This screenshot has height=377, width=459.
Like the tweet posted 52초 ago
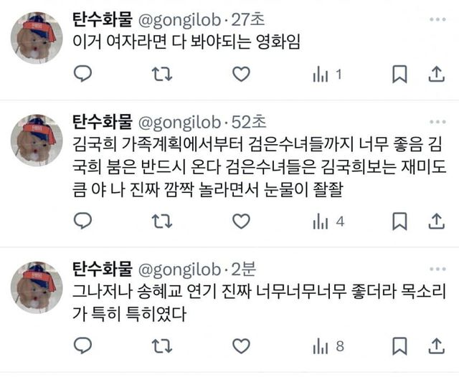[241, 221]
